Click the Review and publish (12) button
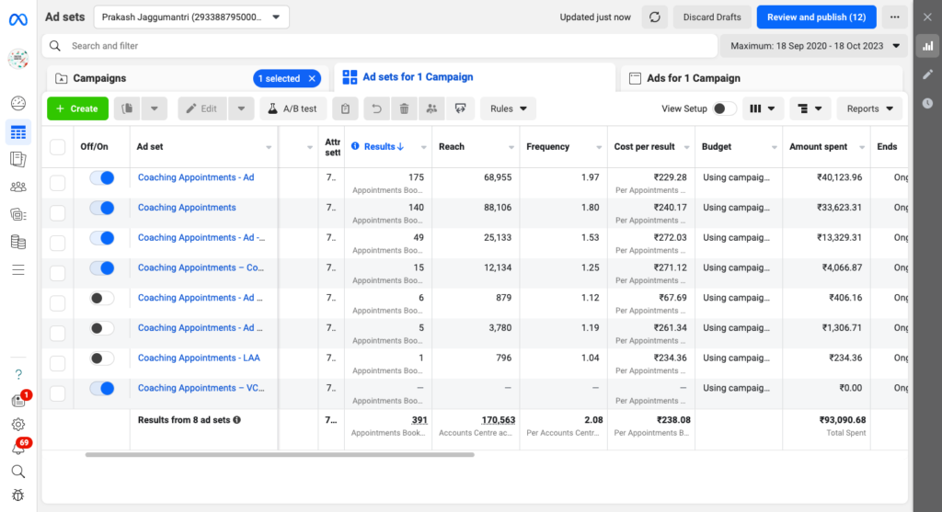Screen dimensions: 942x512 [x=815, y=17]
